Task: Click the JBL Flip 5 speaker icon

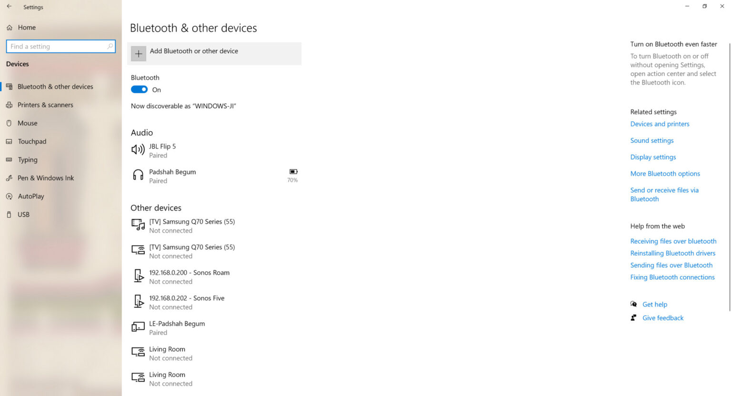Action: (138, 150)
